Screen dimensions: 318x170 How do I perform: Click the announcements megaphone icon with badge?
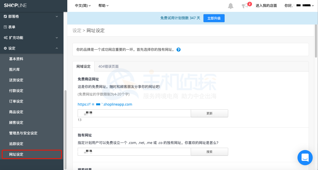(245, 6)
